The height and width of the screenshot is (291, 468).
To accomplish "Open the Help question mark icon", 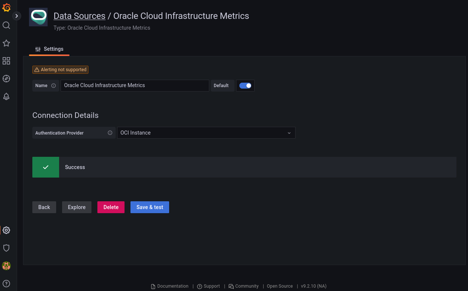I will coord(6,284).
